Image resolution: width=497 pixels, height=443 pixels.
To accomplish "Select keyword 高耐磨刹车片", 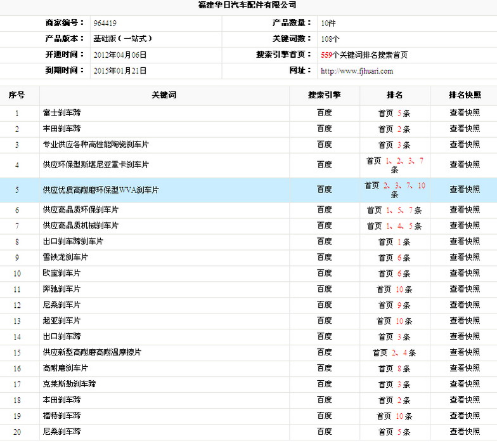I will (x=65, y=368).
